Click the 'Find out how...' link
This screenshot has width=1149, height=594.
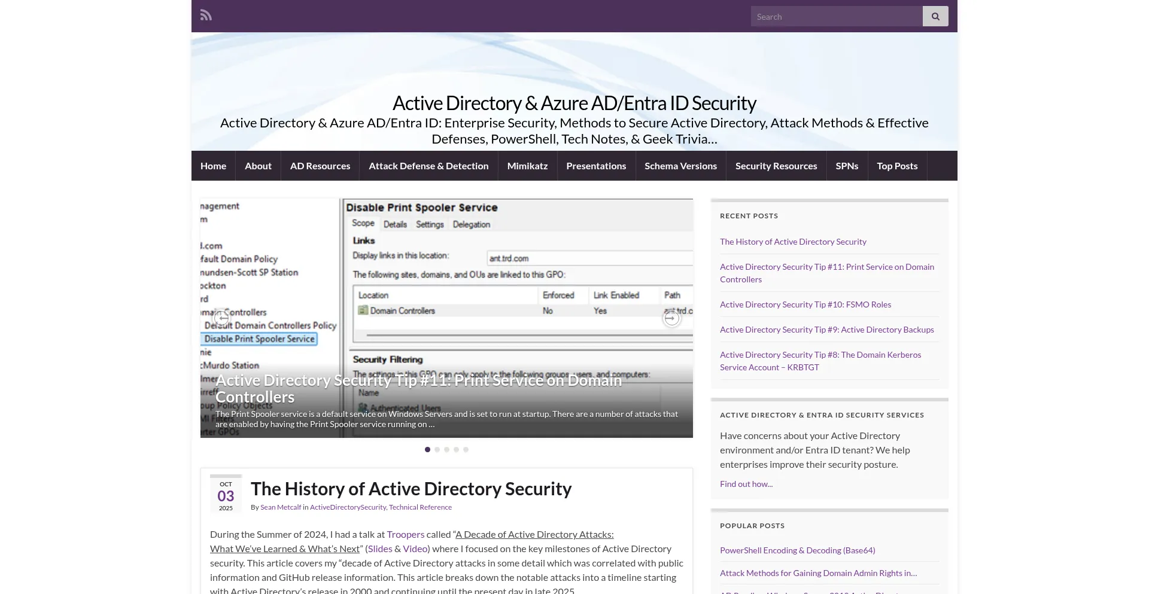(746, 484)
